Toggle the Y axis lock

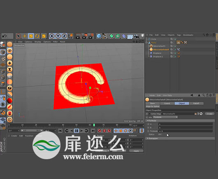[x=58, y=36]
